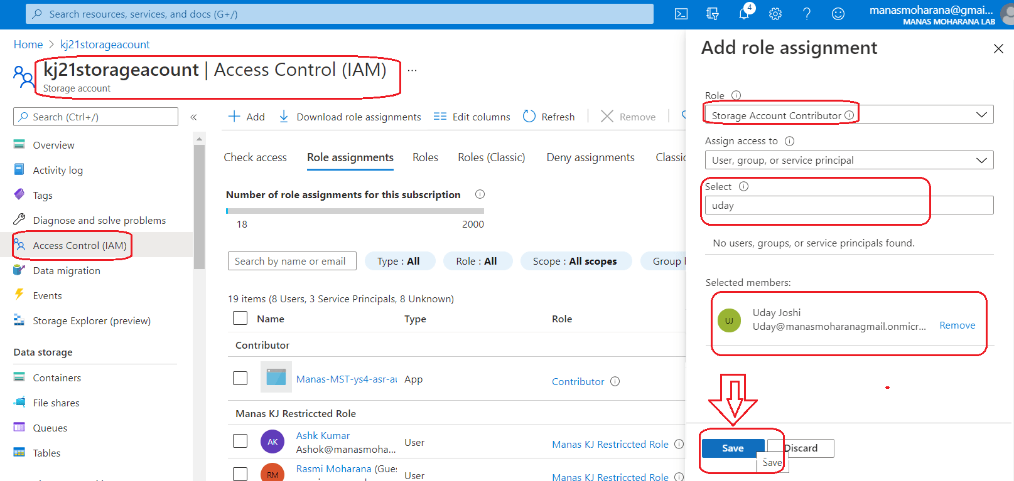Click the info icon beside Contributor role
The image size is (1014, 481).
(x=615, y=381)
